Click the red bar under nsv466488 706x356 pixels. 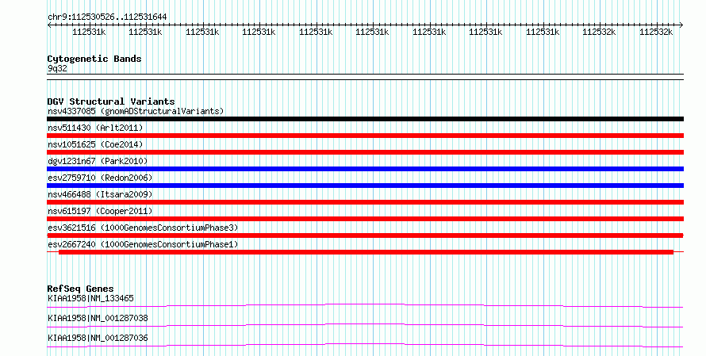tap(365, 202)
